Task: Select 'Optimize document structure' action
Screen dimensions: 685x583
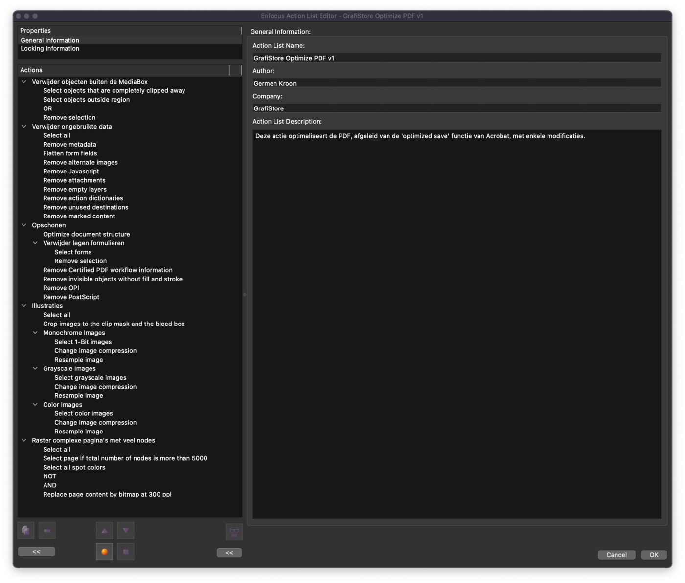Action: pyautogui.click(x=87, y=234)
